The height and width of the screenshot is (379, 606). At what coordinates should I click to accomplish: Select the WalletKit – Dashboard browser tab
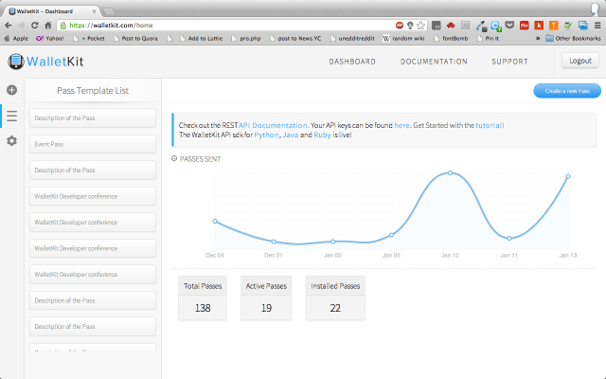click(52, 11)
